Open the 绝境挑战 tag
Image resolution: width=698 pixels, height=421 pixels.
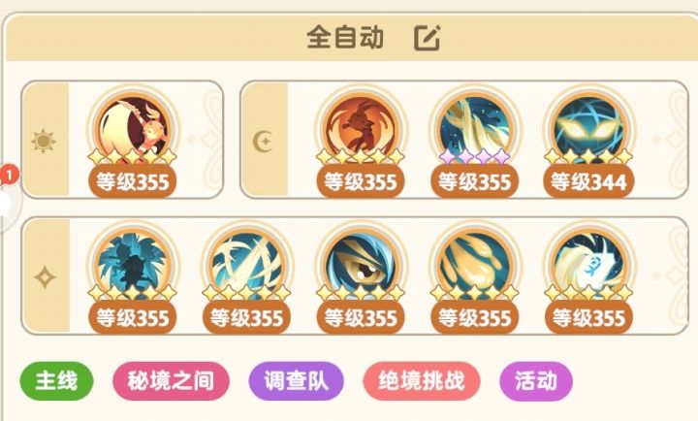(422, 381)
